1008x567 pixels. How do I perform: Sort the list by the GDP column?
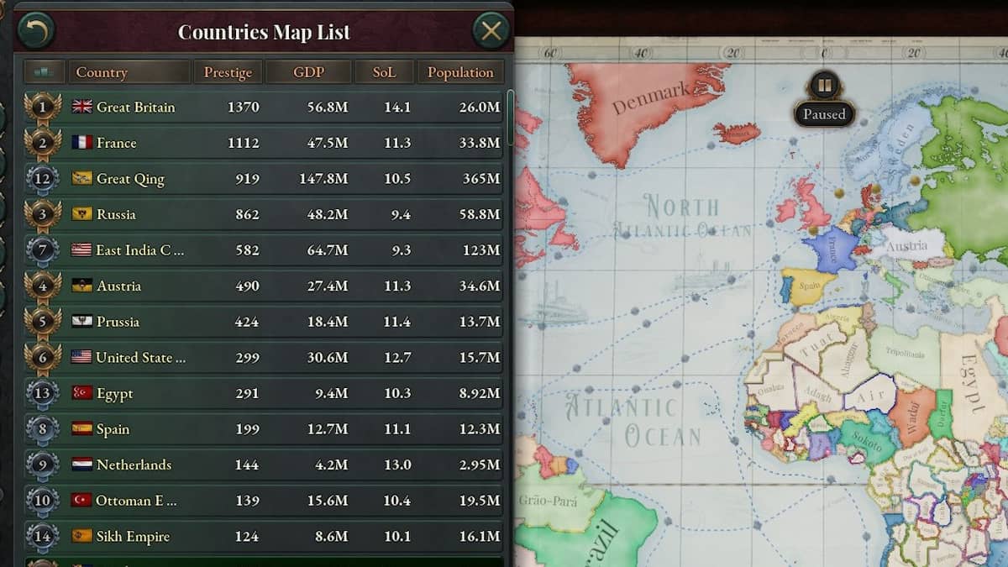[308, 72]
